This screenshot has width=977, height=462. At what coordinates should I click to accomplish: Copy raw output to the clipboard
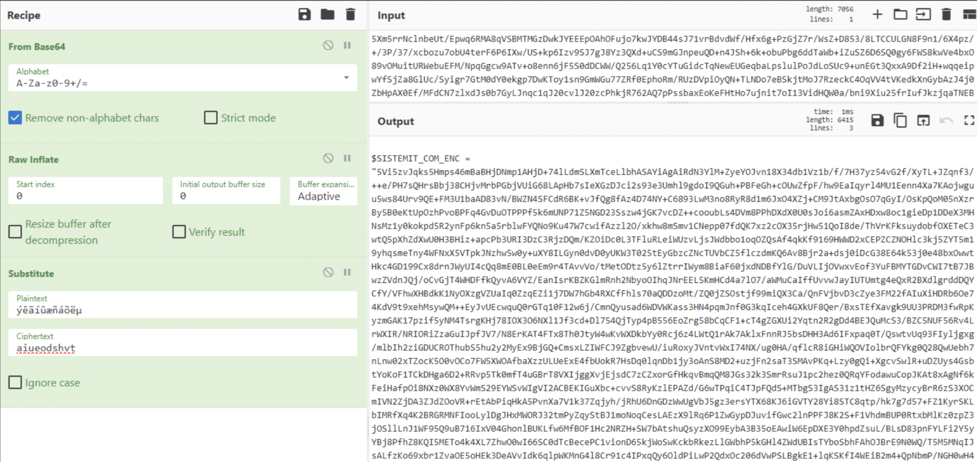tap(900, 121)
